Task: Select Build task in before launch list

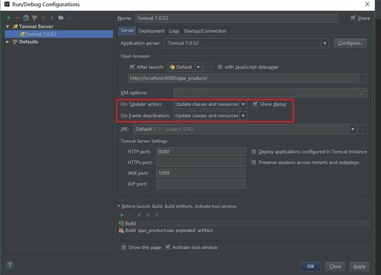Action: tap(244, 223)
